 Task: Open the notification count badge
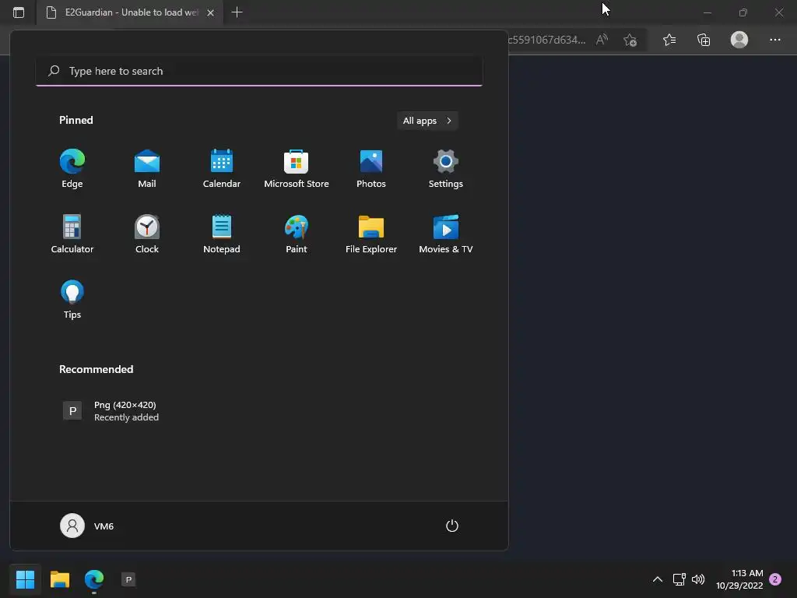pyautogui.click(x=775, y=579)
